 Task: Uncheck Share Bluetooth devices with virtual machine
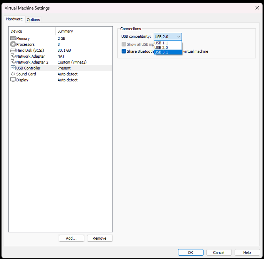pyautogui.click(x=124, y=51)
